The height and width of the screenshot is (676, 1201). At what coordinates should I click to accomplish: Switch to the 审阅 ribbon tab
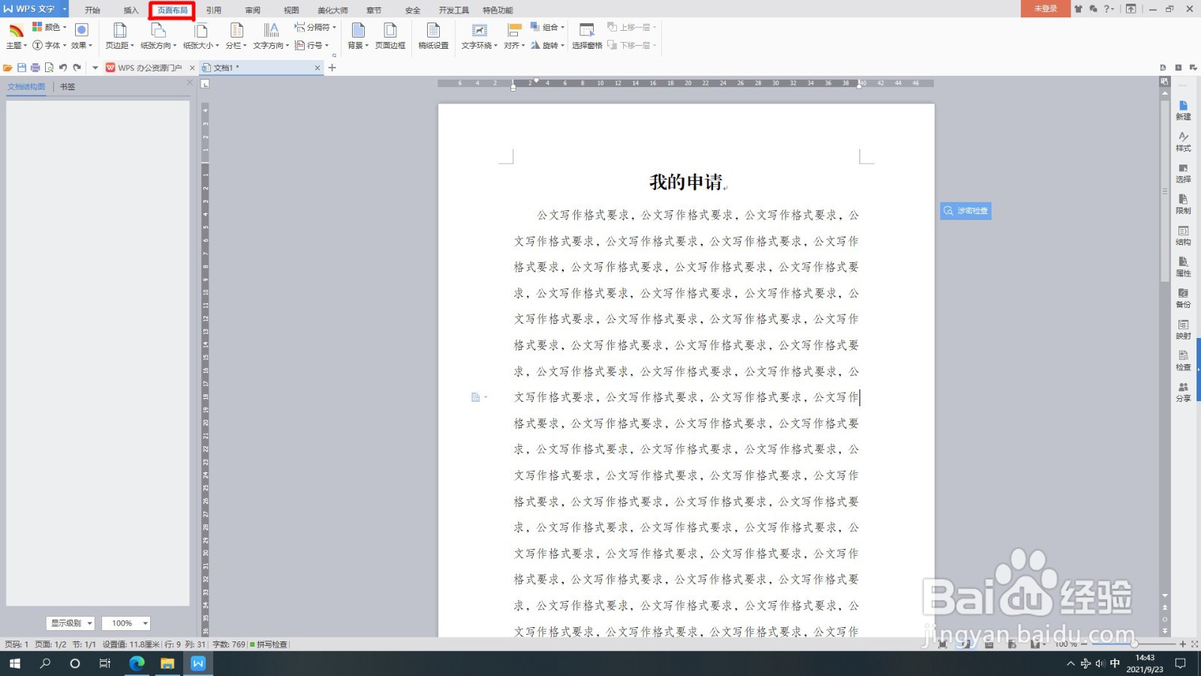click(253, 11)
